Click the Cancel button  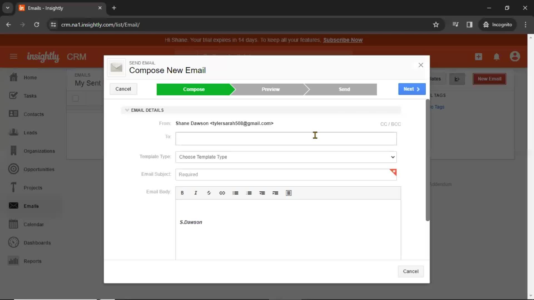(123, 89)
